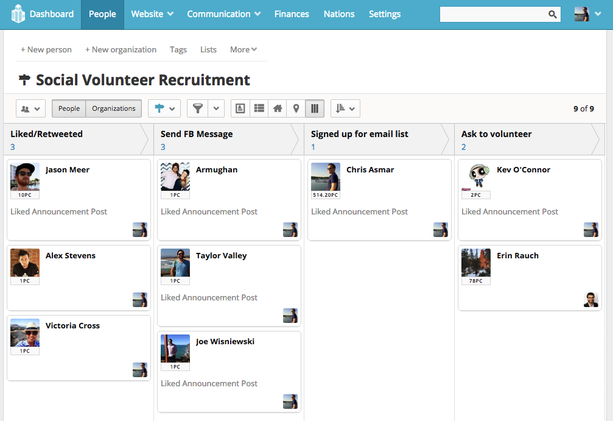The image size is (613, 421).
Task: Open the People tab
Action: click(102, 15)
